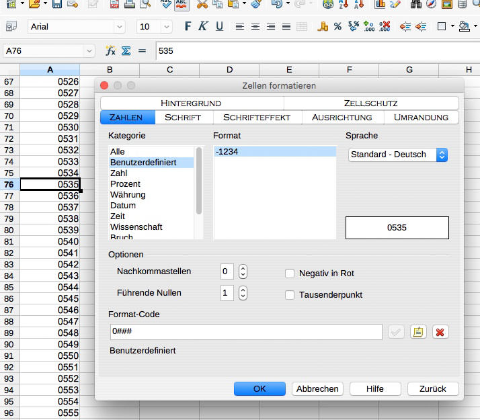Image resolution: width=480 pixels, height=420 pixels.
Task: Switch to the Zellschutz tab
Action: point(370,103)
